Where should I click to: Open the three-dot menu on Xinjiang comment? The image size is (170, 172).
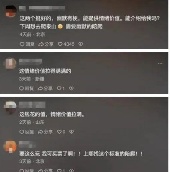pos(160,63)
